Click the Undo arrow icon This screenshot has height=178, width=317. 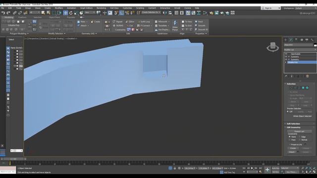click(x=3, y=13)
